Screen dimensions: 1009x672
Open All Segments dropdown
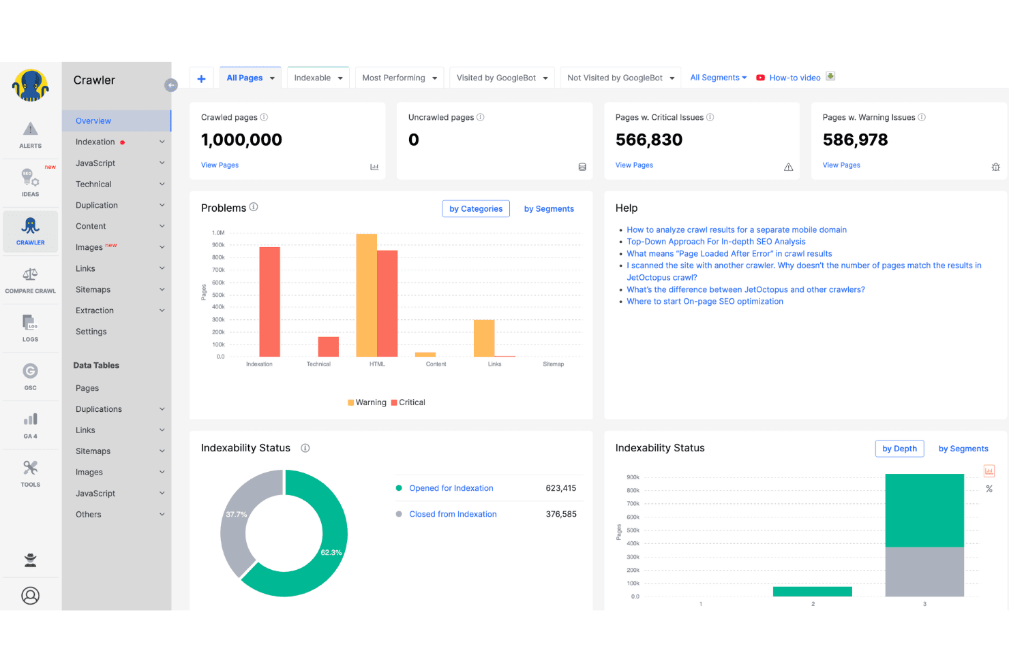(718, 78)
